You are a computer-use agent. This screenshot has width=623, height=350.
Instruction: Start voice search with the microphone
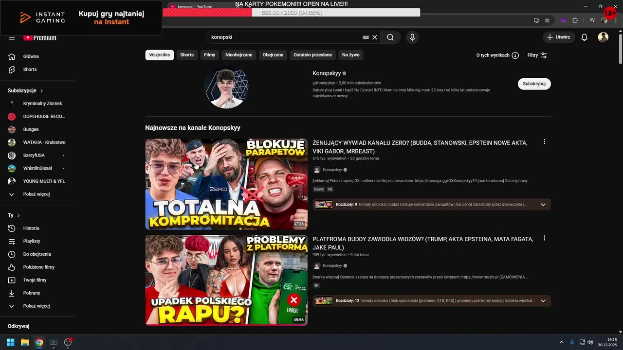click(x=412, y=37)
